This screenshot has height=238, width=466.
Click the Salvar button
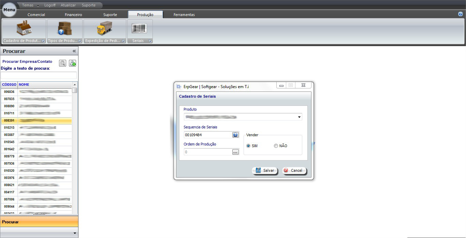pyautogui.click(x=265, y=170)
